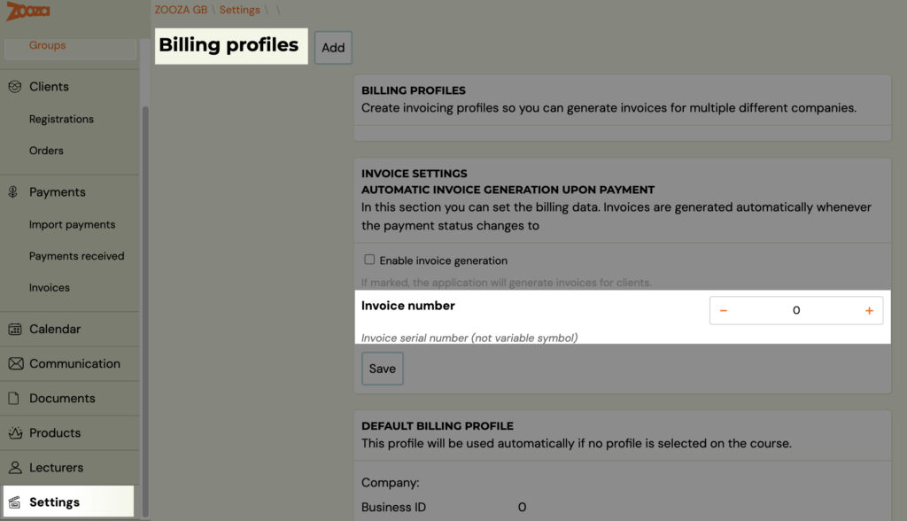Enable invoice generation checkbox
This screenshot has width=907, height=521.
[369, 260]
